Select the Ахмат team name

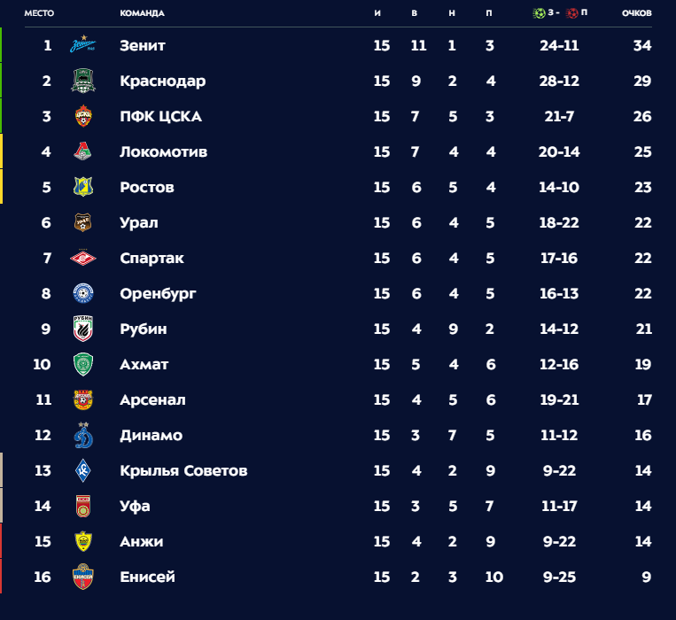144,365
